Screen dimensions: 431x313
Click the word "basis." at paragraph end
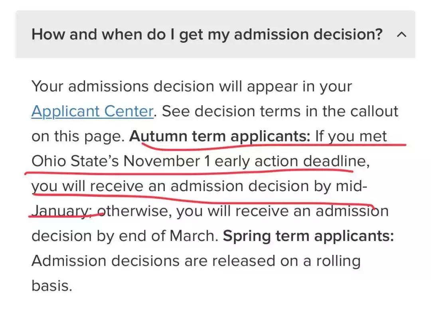(52, 286)
